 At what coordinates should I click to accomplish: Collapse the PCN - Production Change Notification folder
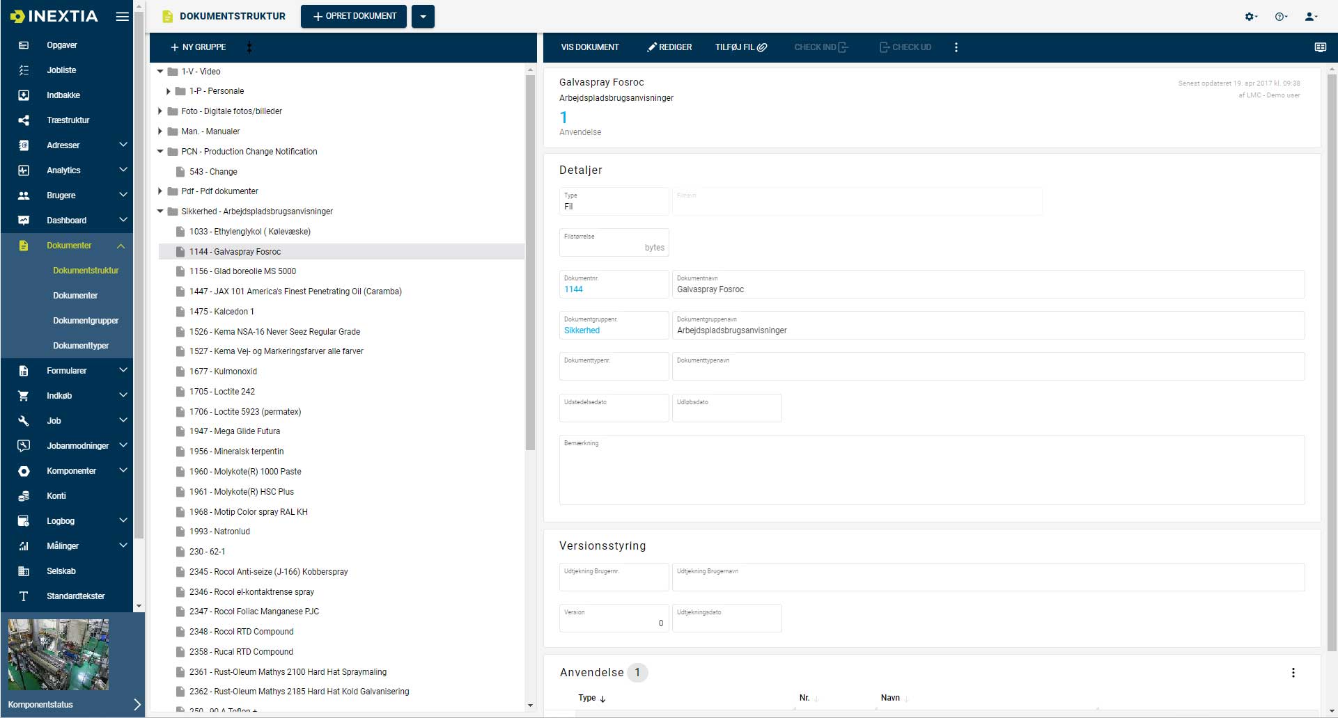(x=160, y=151)
